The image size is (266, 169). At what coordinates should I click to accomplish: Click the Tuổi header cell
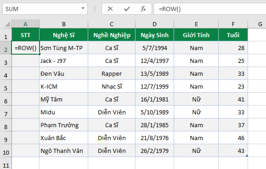[233, 35]
